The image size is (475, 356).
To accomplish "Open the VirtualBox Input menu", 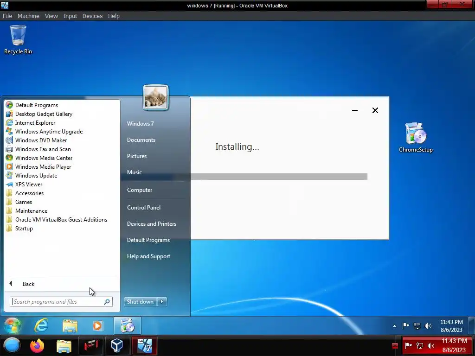I will [70, 16].
